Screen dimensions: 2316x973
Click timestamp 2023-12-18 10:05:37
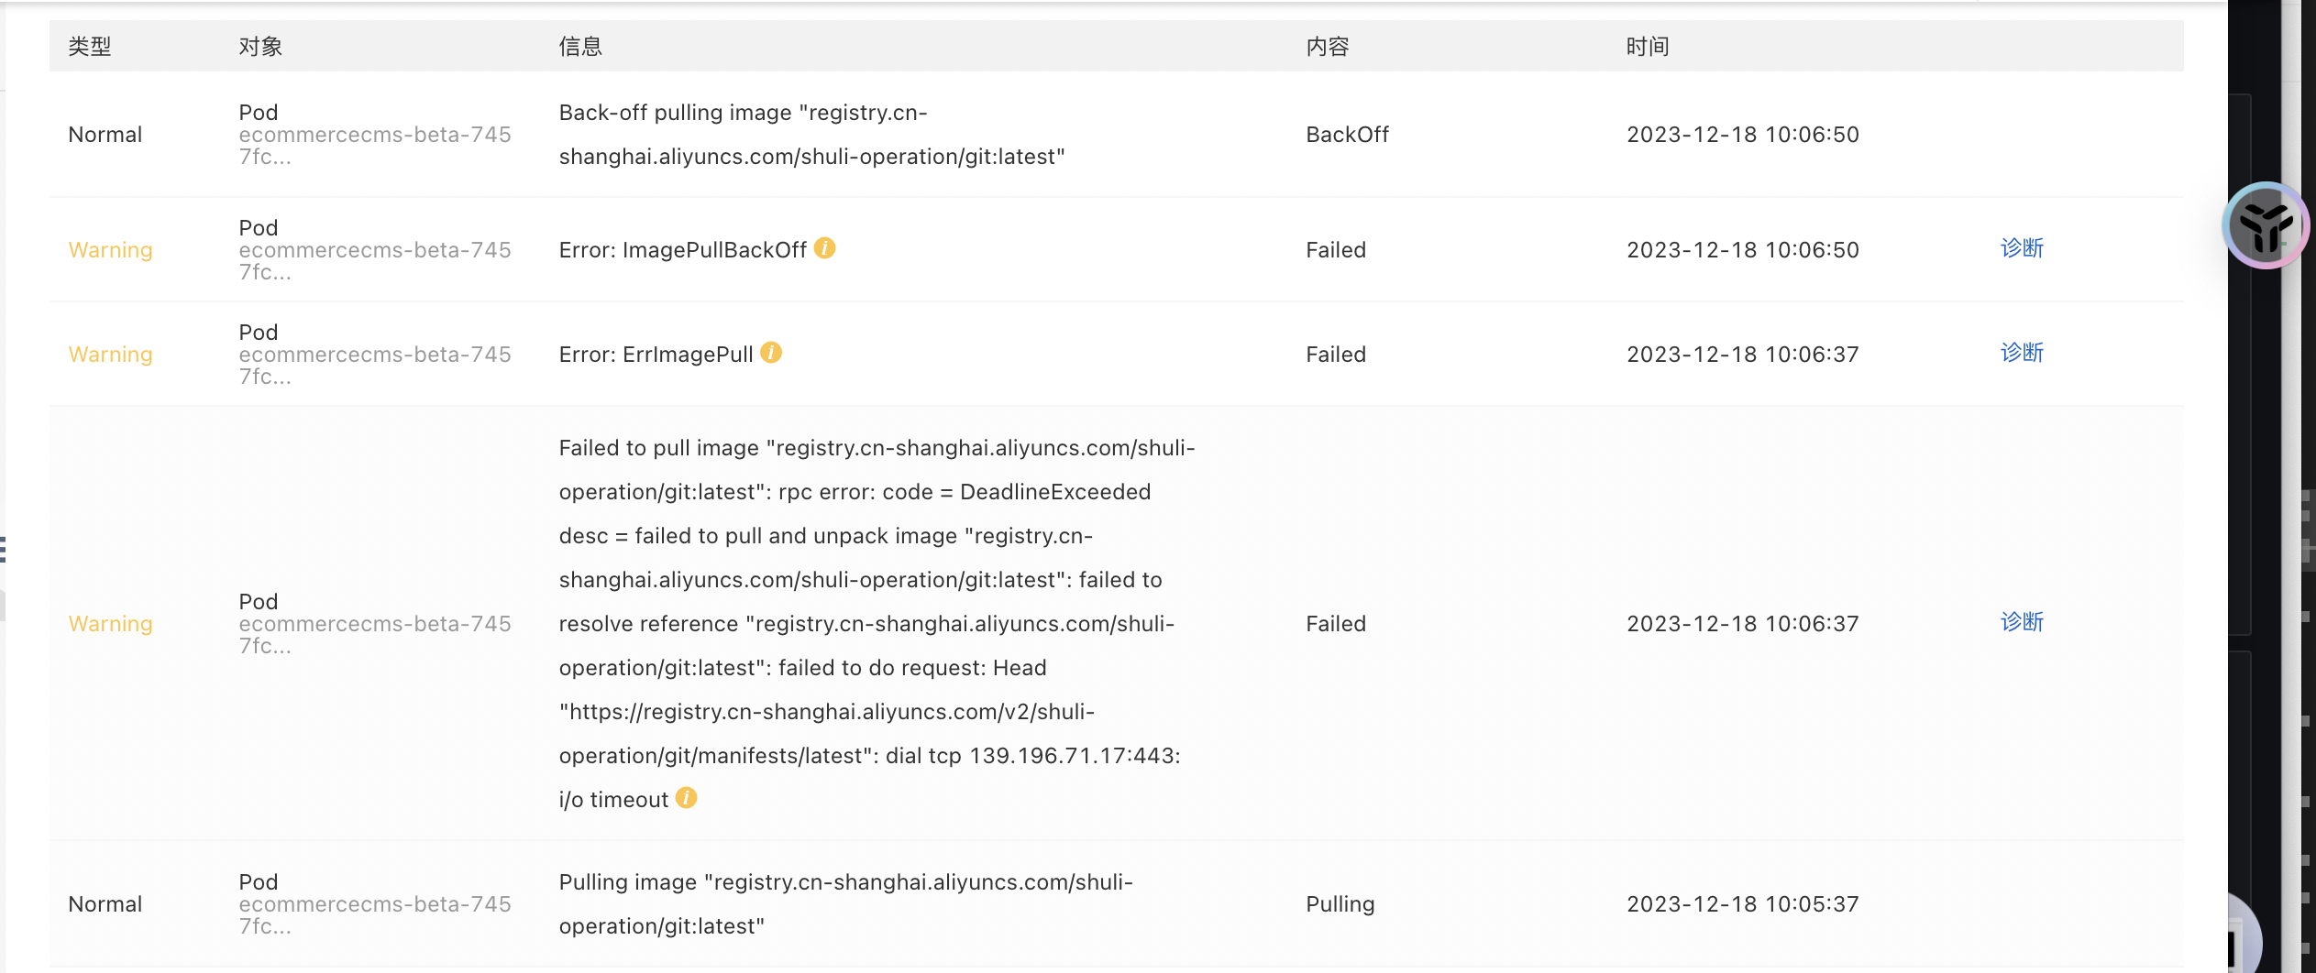coord(1743,904)
